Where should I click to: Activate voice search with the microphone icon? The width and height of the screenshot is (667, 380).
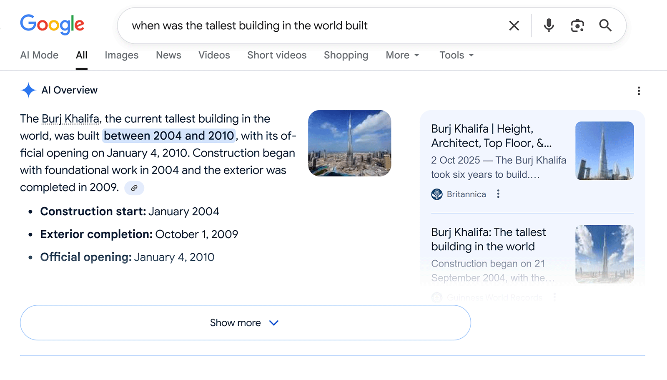coord(548,25)
